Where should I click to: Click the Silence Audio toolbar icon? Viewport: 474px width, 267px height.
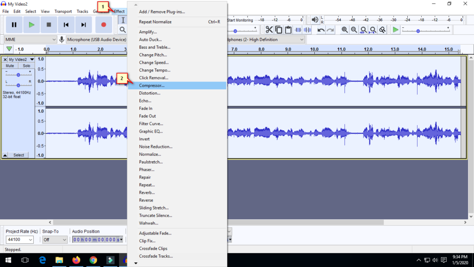307,30
